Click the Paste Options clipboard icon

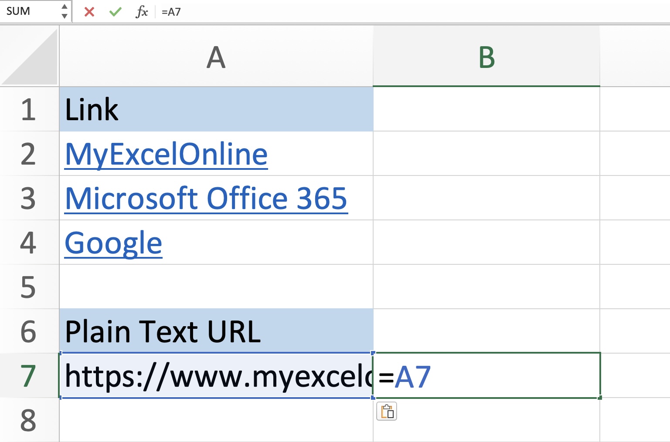[387, 411]
